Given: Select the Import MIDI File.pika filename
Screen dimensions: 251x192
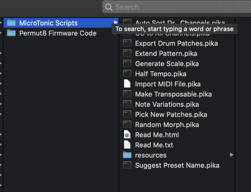Looking at the screenshot, I should pos(168,84).
